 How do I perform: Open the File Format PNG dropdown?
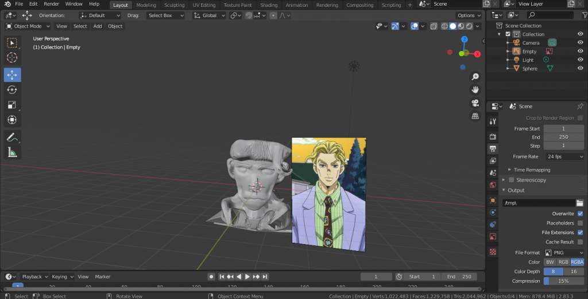(564, 253)
